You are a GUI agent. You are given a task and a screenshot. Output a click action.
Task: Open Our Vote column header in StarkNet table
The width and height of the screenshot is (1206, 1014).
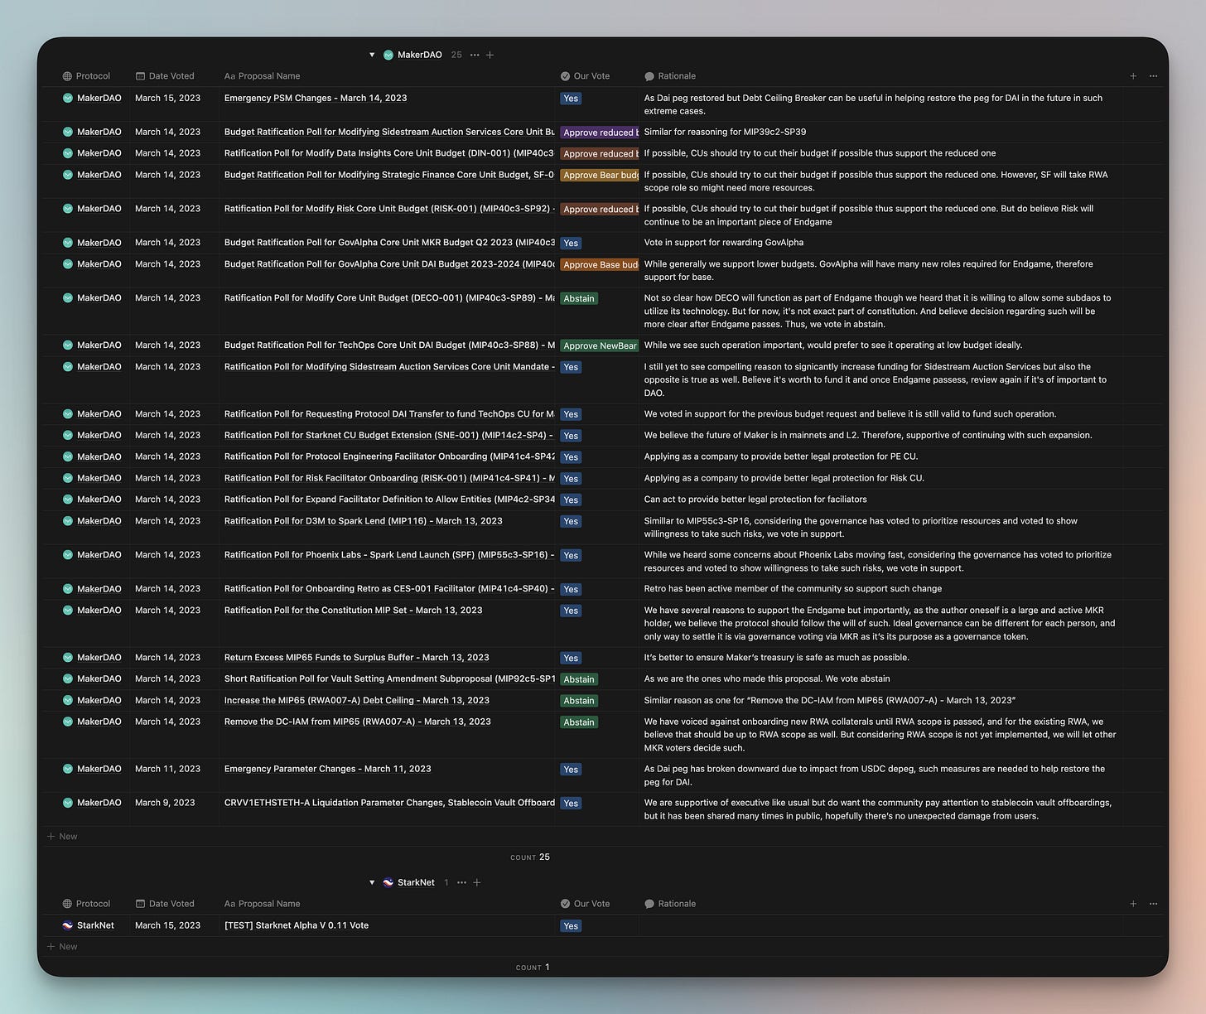[x=585, y=904]
